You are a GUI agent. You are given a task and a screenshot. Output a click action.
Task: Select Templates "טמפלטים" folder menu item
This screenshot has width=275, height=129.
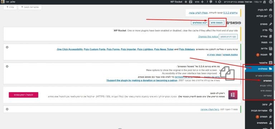coord(260,69)
